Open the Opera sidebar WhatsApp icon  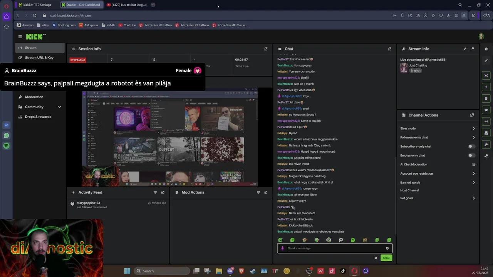6,135
